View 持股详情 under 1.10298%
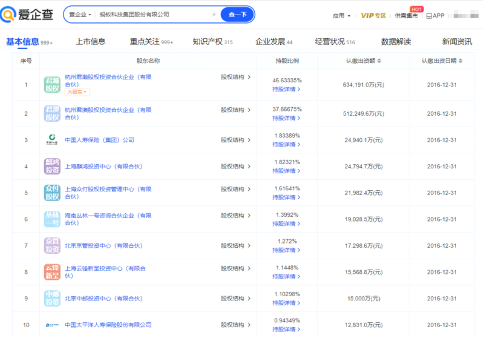484x338 pixels. (x=286, y=303)
